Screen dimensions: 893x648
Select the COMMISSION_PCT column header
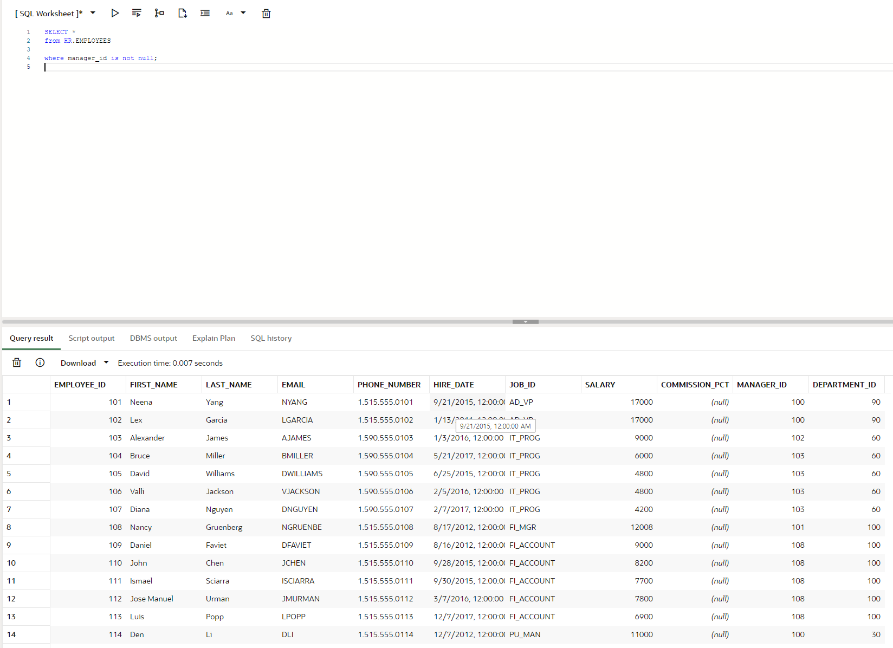pos(695,385)
